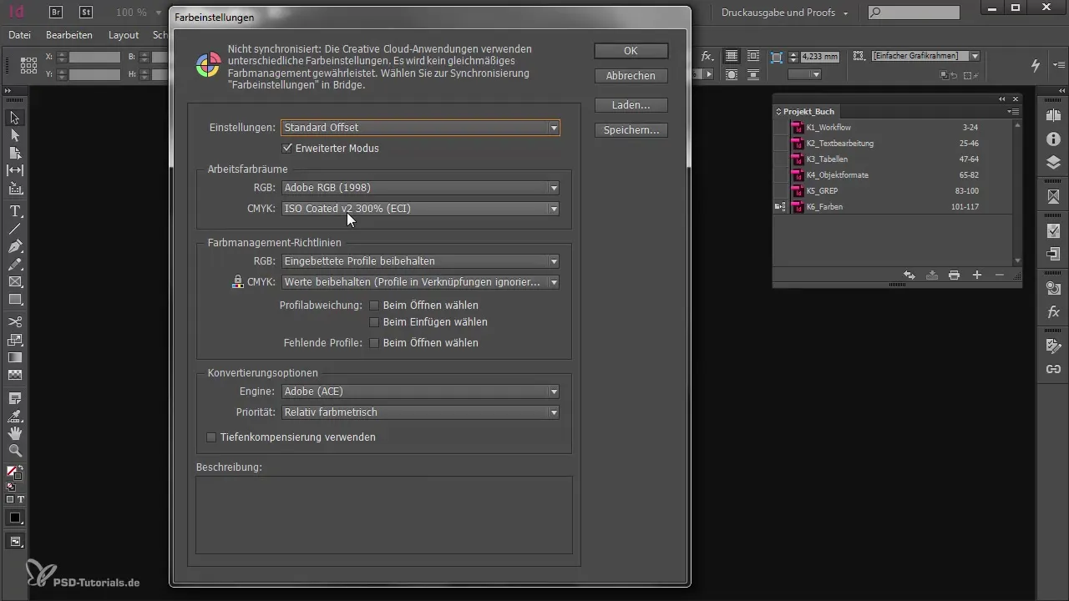The height and width of the screenshot is (601, 1069).
Task: Toggle style source box for K1_Workflow
Action: click(781, 128)
